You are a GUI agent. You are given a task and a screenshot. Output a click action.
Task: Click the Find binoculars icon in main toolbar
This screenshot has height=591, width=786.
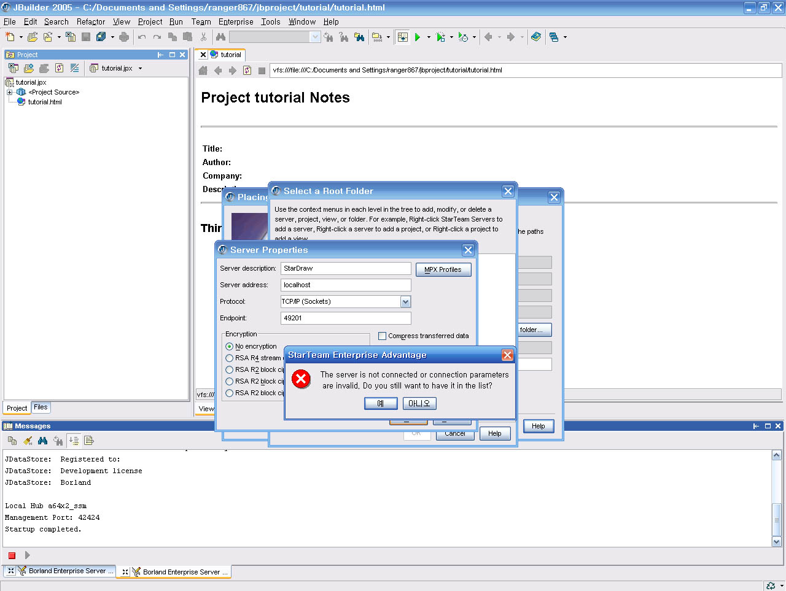tap(220, 37)
